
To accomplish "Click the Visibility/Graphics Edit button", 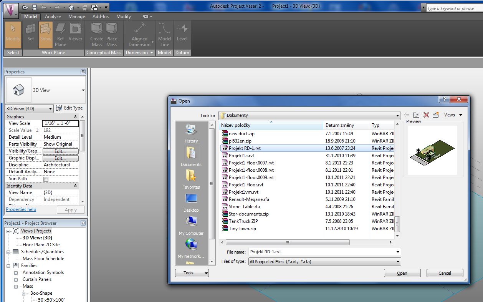I will 60,151.
